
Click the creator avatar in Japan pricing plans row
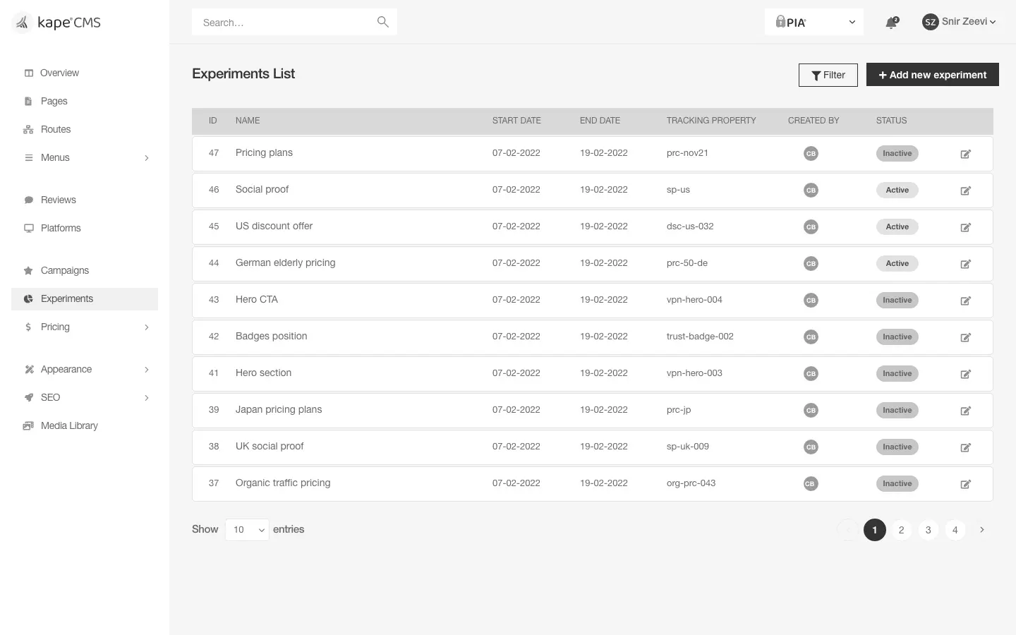click(811, 410)
